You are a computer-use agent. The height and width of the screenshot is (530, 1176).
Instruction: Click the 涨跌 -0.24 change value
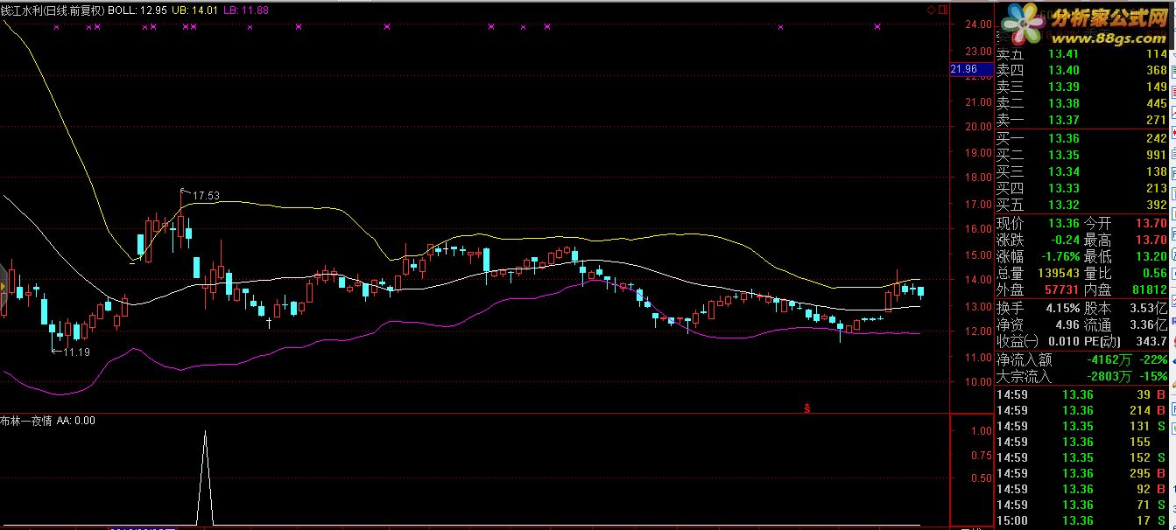tap(1037, 241)
